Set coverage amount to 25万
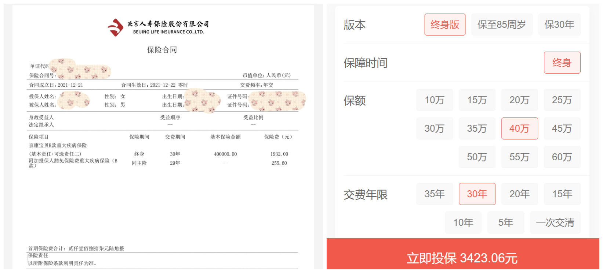The height and width of the screenshot is (273, 603). 562,100
